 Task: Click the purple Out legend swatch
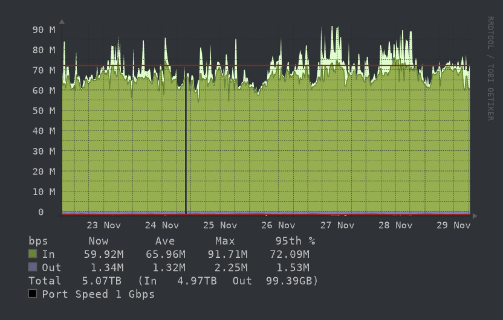click(33, 267)
